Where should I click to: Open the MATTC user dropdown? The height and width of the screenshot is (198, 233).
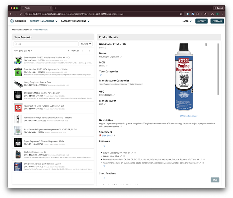pos(187,21)
